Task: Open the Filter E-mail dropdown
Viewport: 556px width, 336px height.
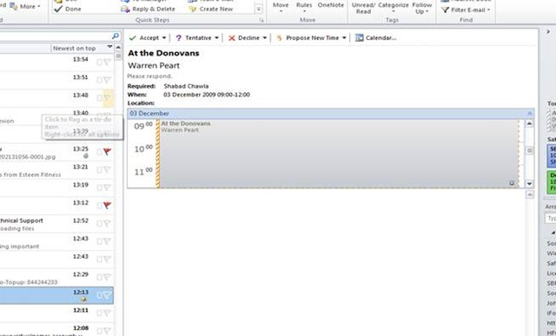Action: pos(466,10)
